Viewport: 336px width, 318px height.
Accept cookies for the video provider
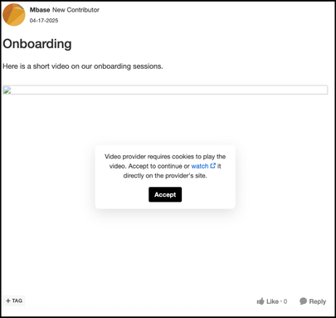coord(165,194)
